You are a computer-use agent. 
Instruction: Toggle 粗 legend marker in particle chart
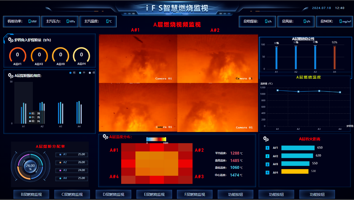click(x=70, y=73)
